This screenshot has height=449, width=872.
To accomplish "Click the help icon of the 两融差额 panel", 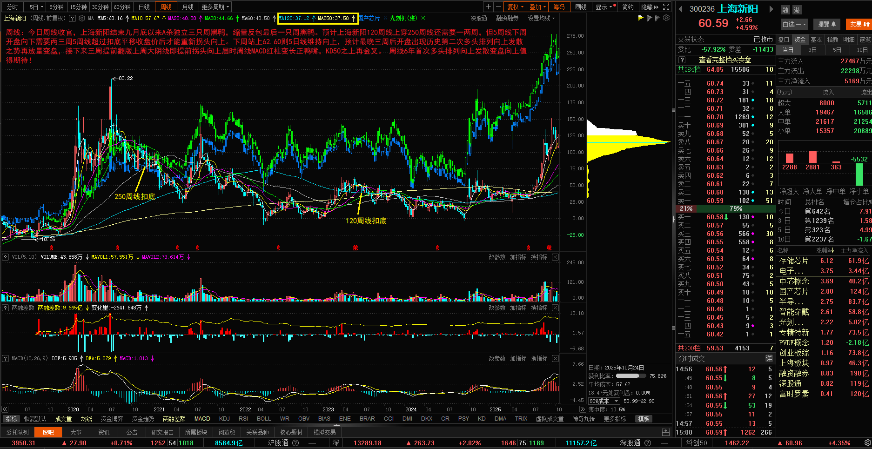I will tap(6, 308).
